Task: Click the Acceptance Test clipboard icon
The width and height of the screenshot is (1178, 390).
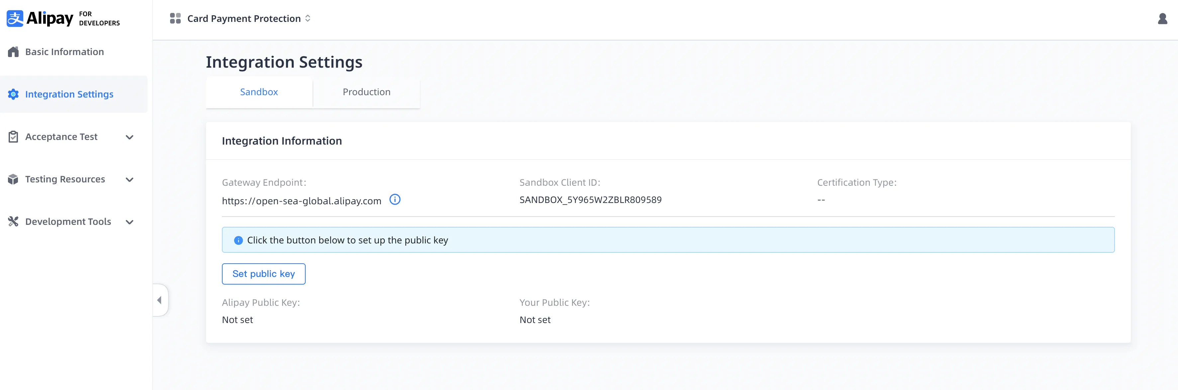Action: tap(13, 137)
